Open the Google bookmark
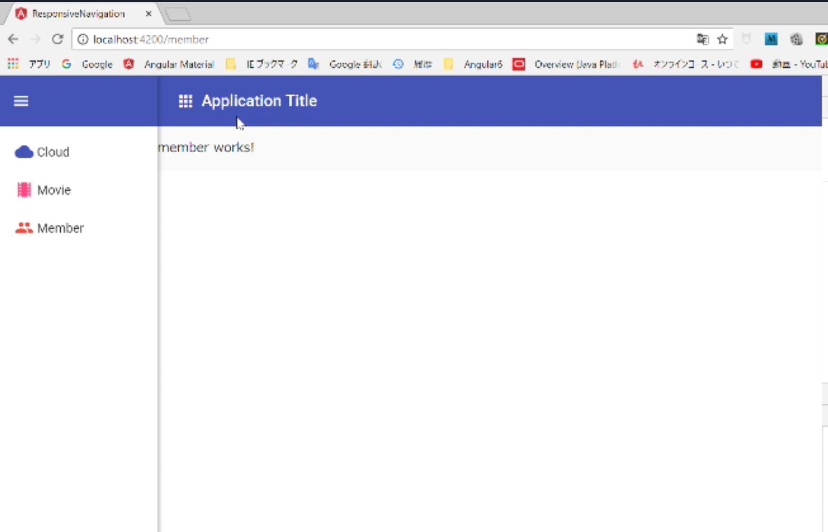 click(87, 64)
